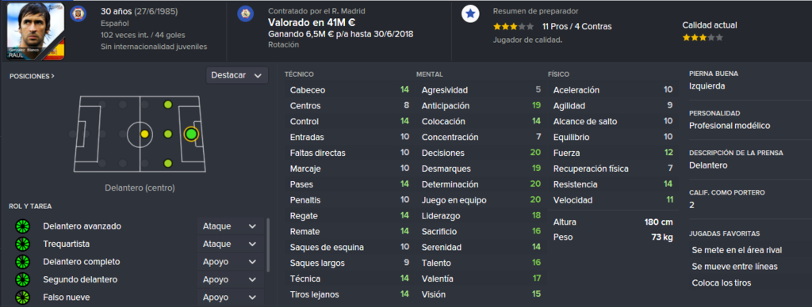812x307 pixels.
Task: Expand the POSICIONES header link
Action: [32, 76]
